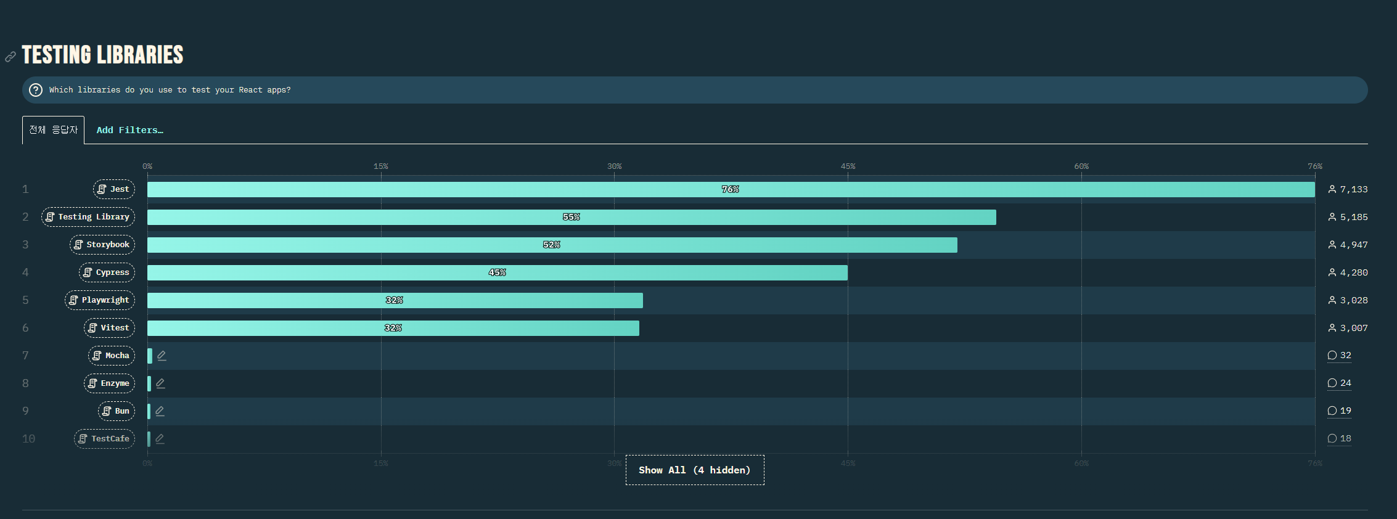Click the Testing Library label chip
The height and width of the screenshot is (519, 1397).
click(88, 217)
